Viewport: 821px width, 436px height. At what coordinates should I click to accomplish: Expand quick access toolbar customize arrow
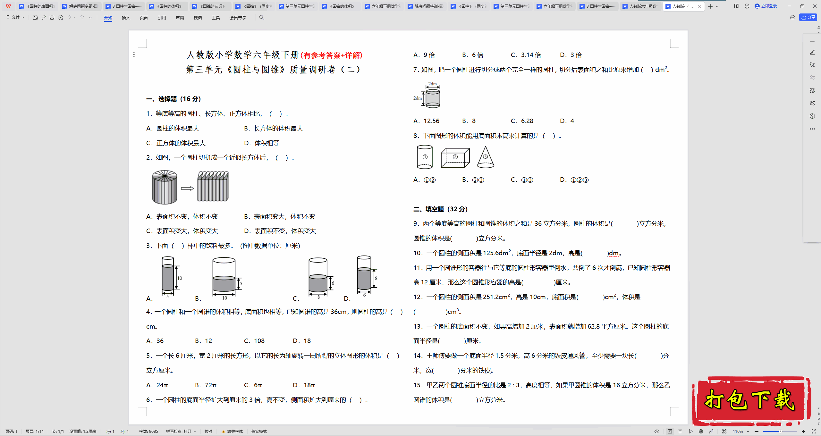click(x=90, y=18)
